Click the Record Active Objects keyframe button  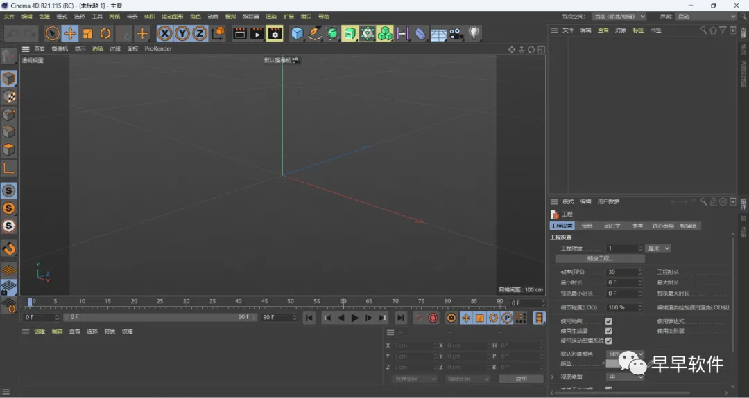tap(419, 318)
